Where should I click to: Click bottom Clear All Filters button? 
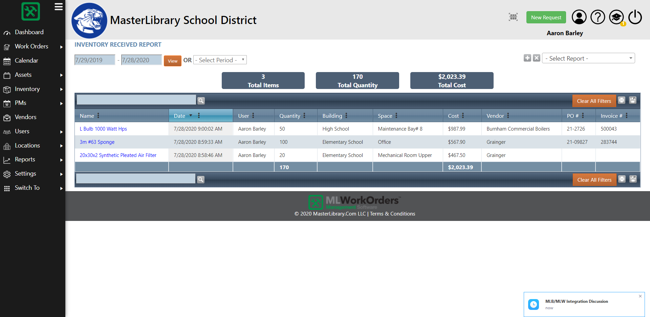pos(594,180)
